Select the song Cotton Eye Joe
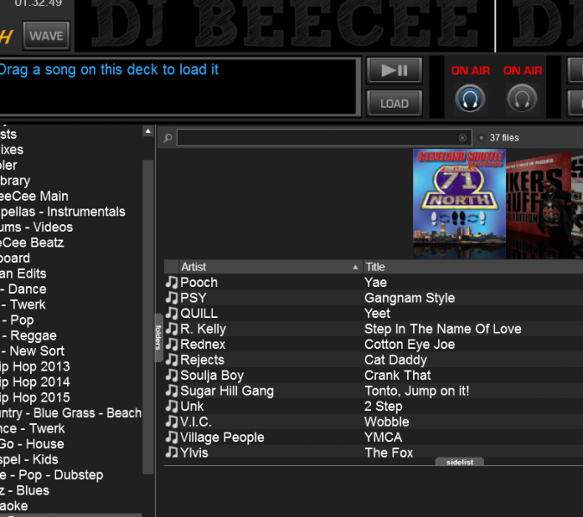The image size is (583, 517). [x=410, y=345]
